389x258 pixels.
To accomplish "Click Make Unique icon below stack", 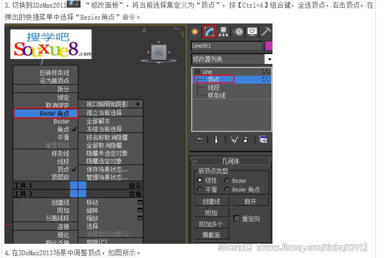I will click(234, 140).
